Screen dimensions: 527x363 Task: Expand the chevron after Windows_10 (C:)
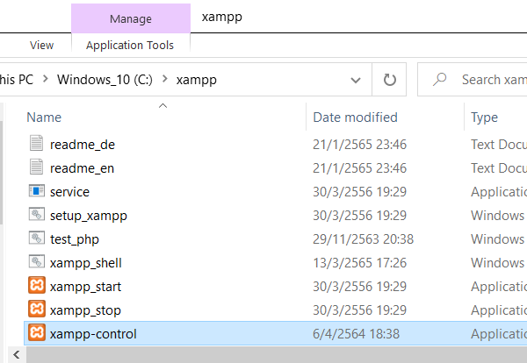164,80
